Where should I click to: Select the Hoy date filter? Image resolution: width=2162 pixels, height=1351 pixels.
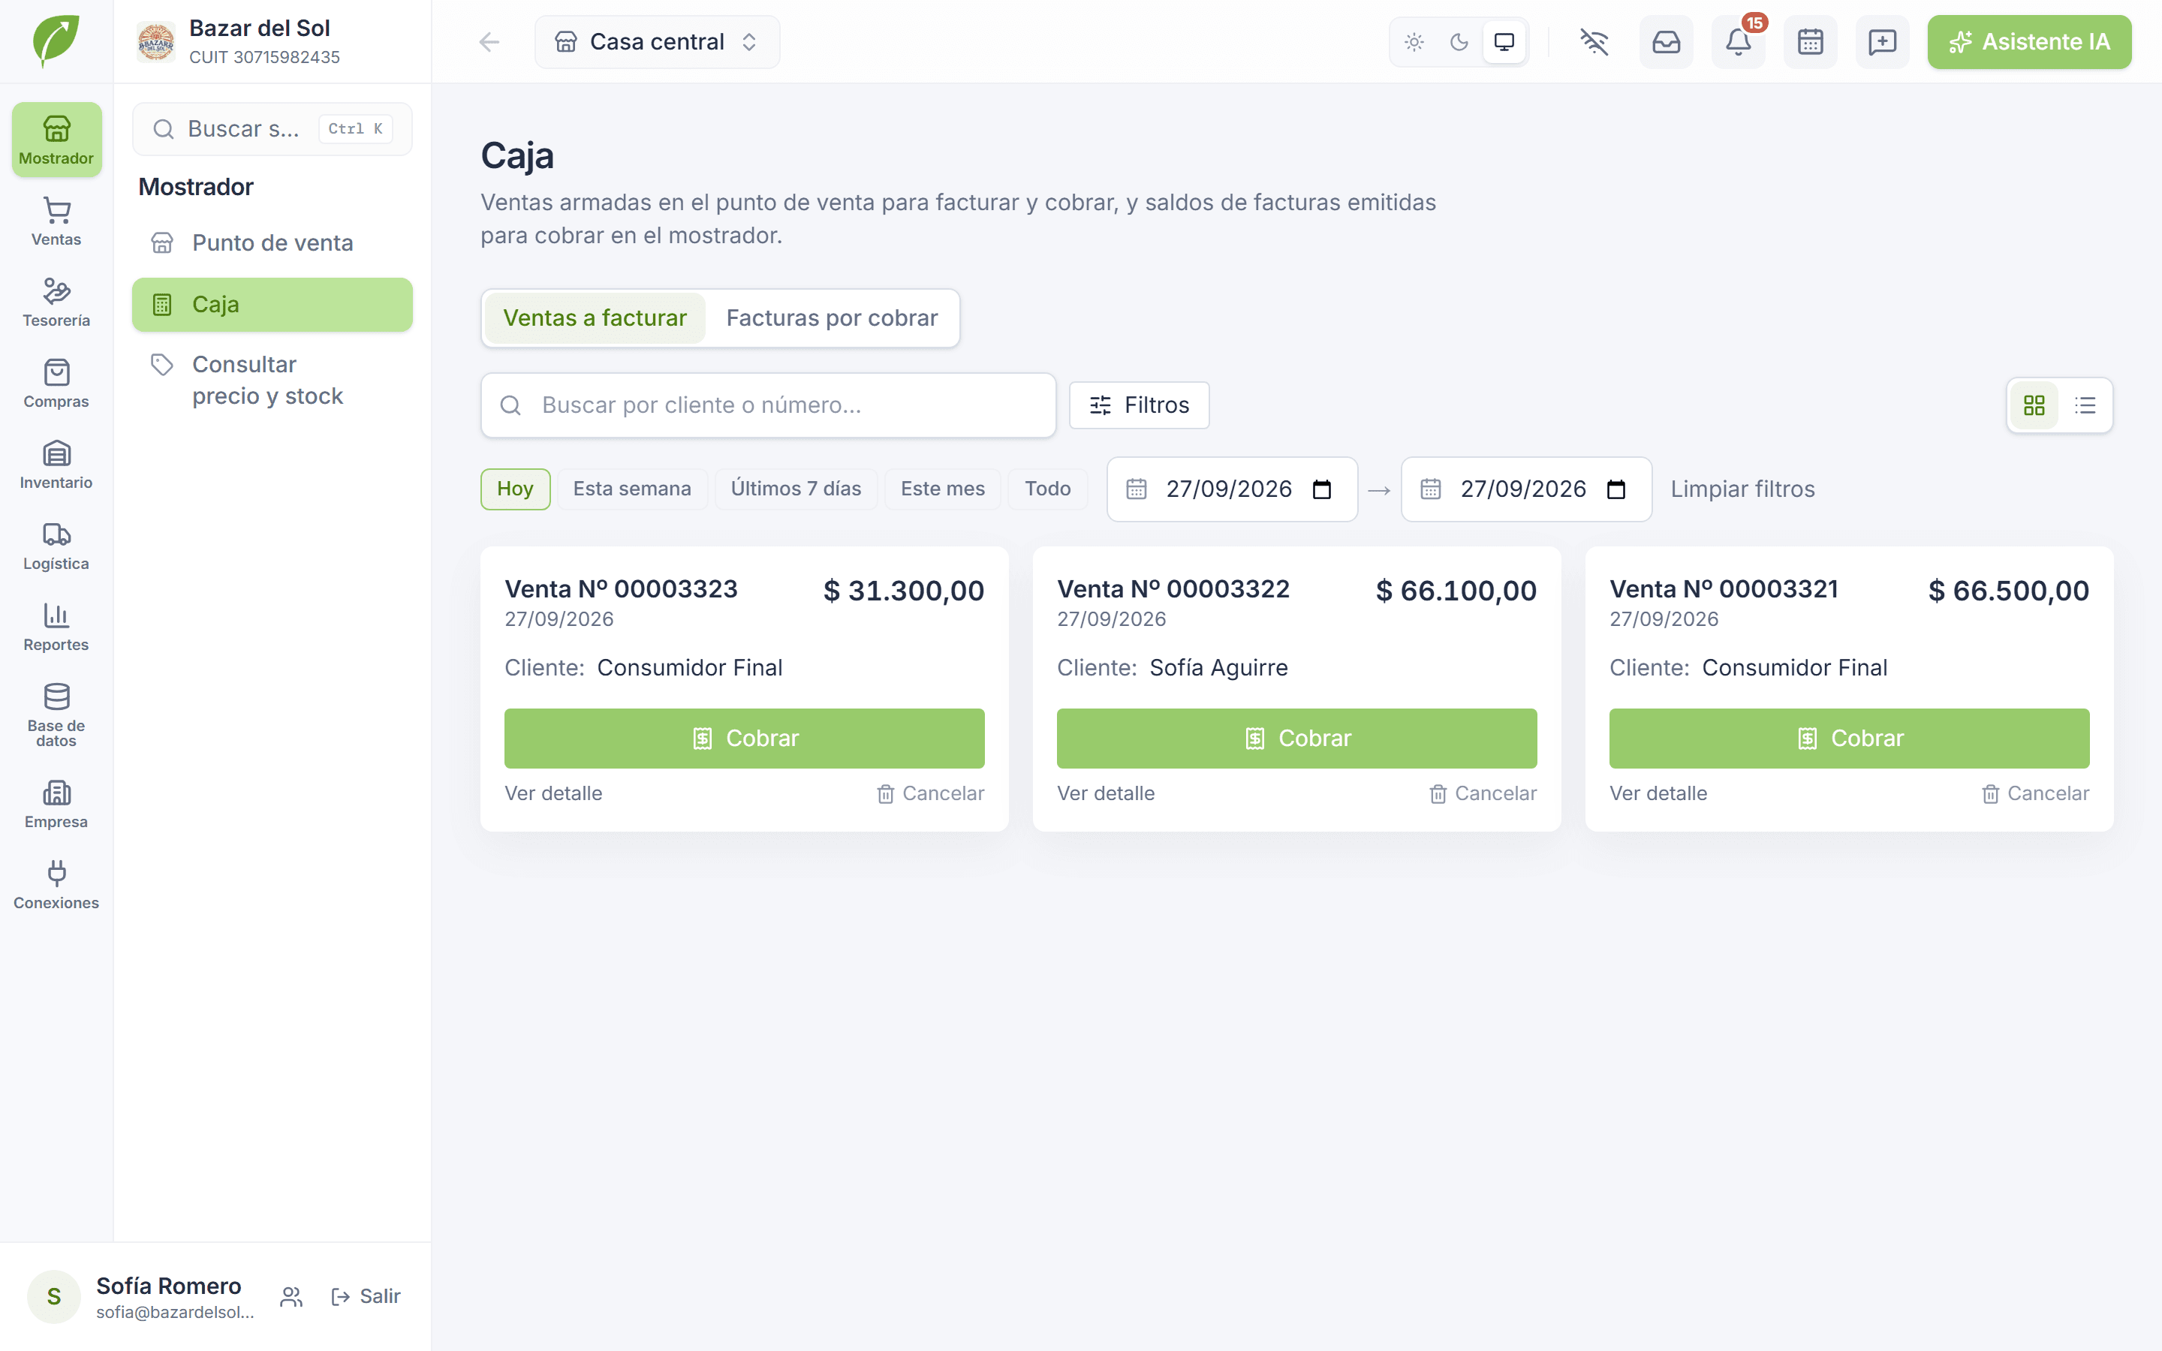tap(516, 489)
